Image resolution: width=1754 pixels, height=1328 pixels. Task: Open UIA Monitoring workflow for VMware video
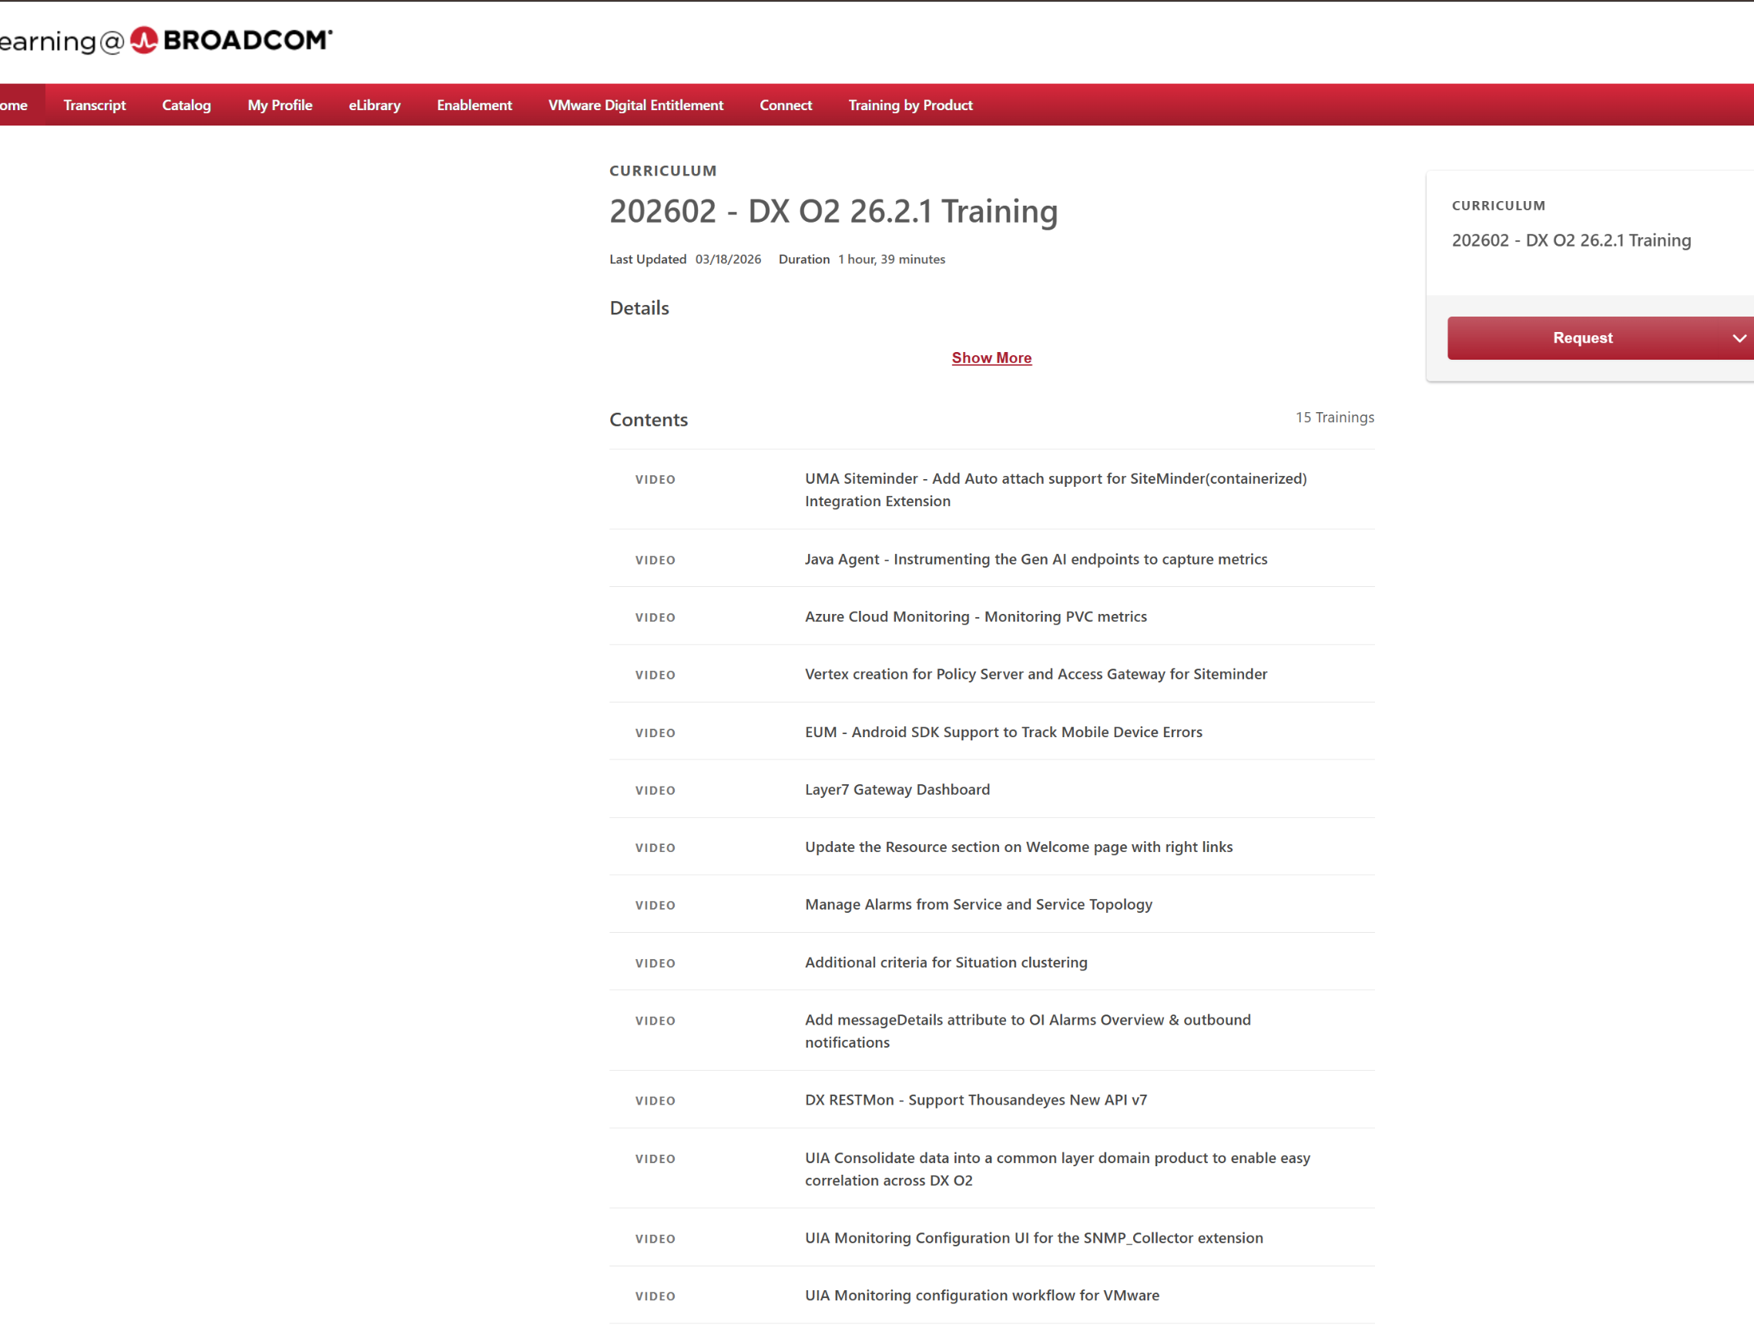982,1295
